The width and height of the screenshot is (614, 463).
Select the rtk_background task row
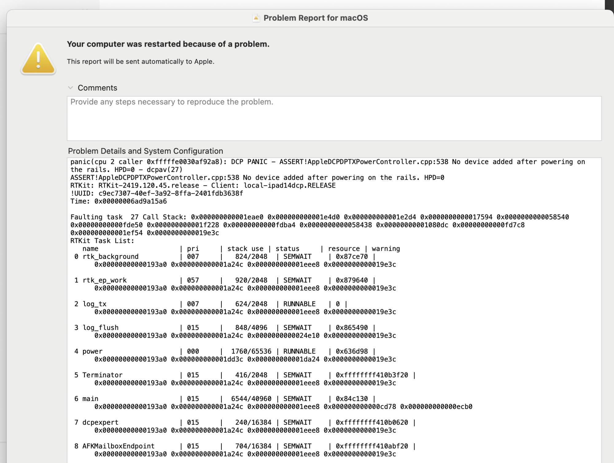(x=111, y=257)
